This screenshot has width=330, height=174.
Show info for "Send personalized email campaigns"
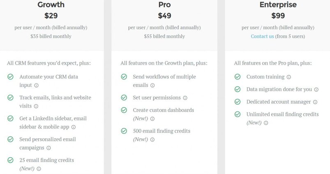point(48,148)
